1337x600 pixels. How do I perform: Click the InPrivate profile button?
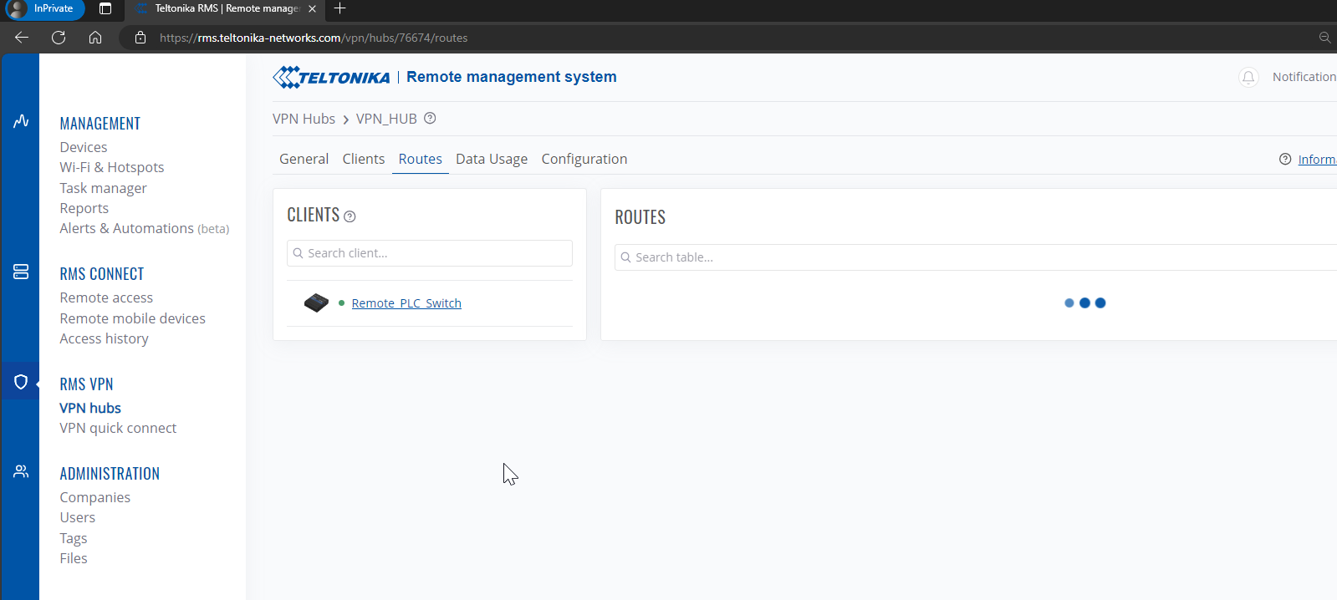click(45, 8)
